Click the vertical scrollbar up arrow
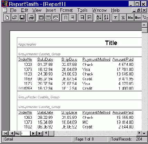The height and width of the screenshot is (144, 148). (144, 25)
